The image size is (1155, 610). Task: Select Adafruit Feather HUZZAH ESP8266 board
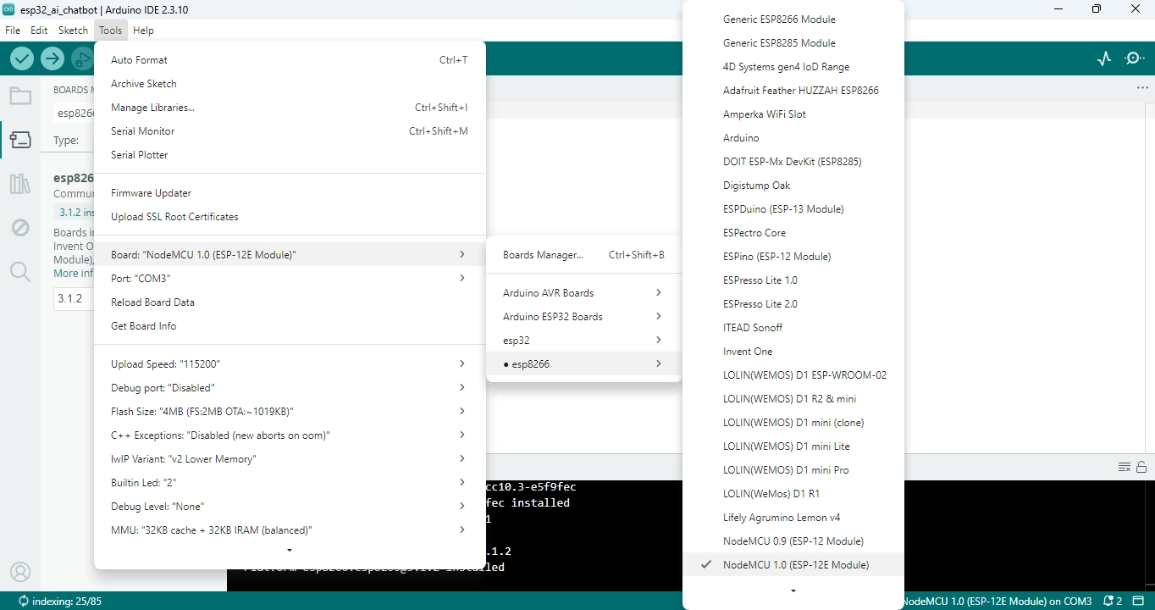[x=793, y=91]
